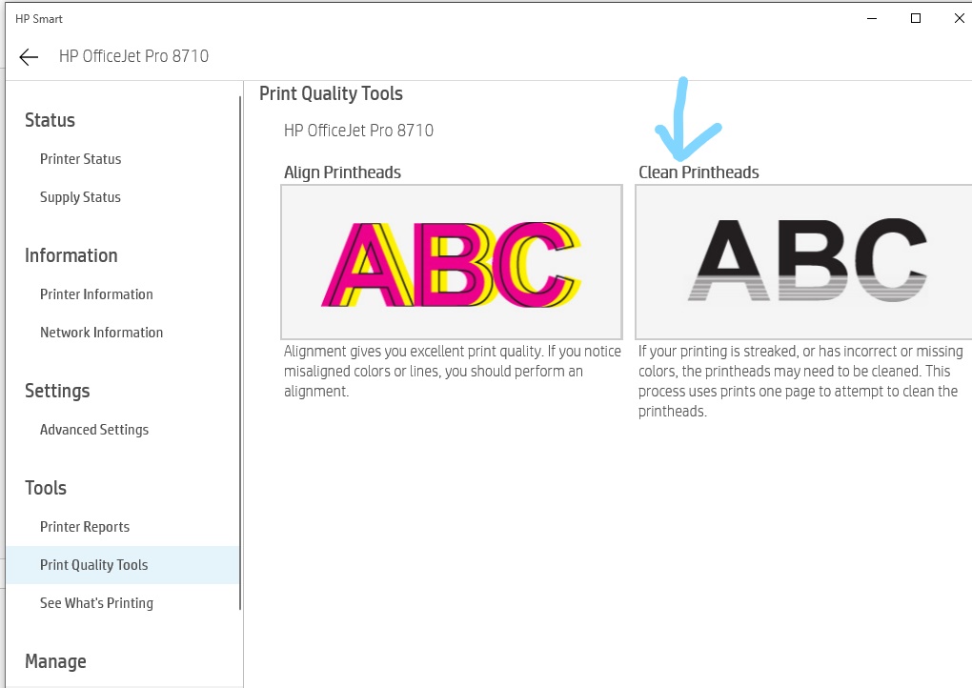Click the sidebar vertical scrollbar

click(240, 354)
